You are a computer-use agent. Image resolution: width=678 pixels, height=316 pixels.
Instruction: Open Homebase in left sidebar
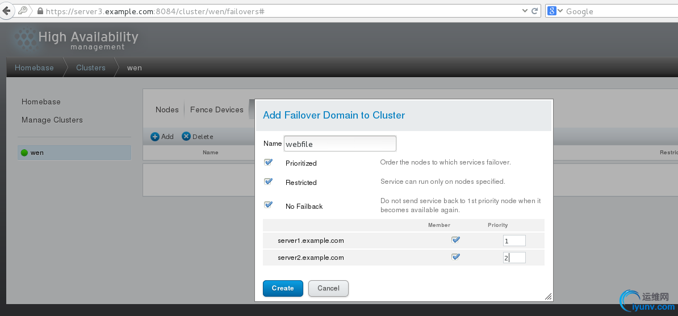click(41, 102)
